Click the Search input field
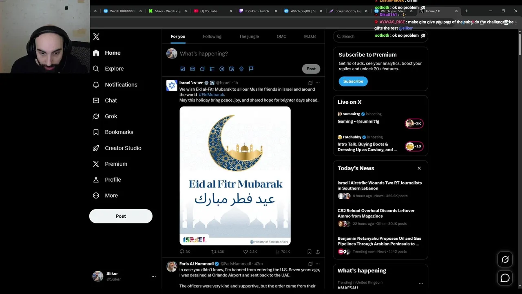The width and height of the screenshot is (522, 294). pos(380,36)
